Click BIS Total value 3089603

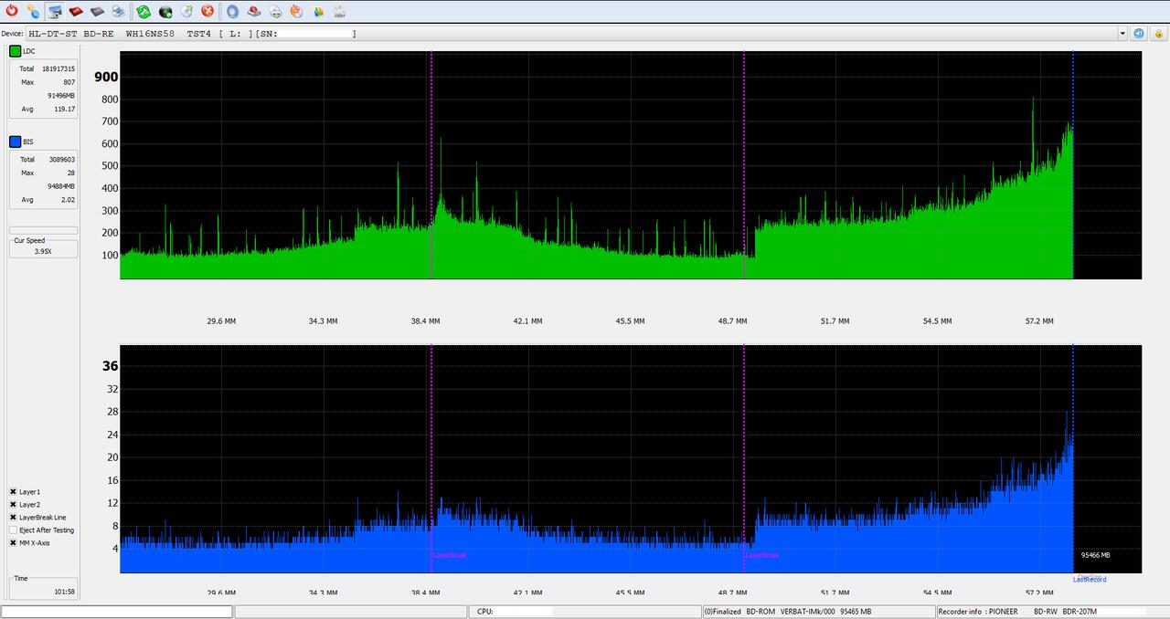point(62,160)
